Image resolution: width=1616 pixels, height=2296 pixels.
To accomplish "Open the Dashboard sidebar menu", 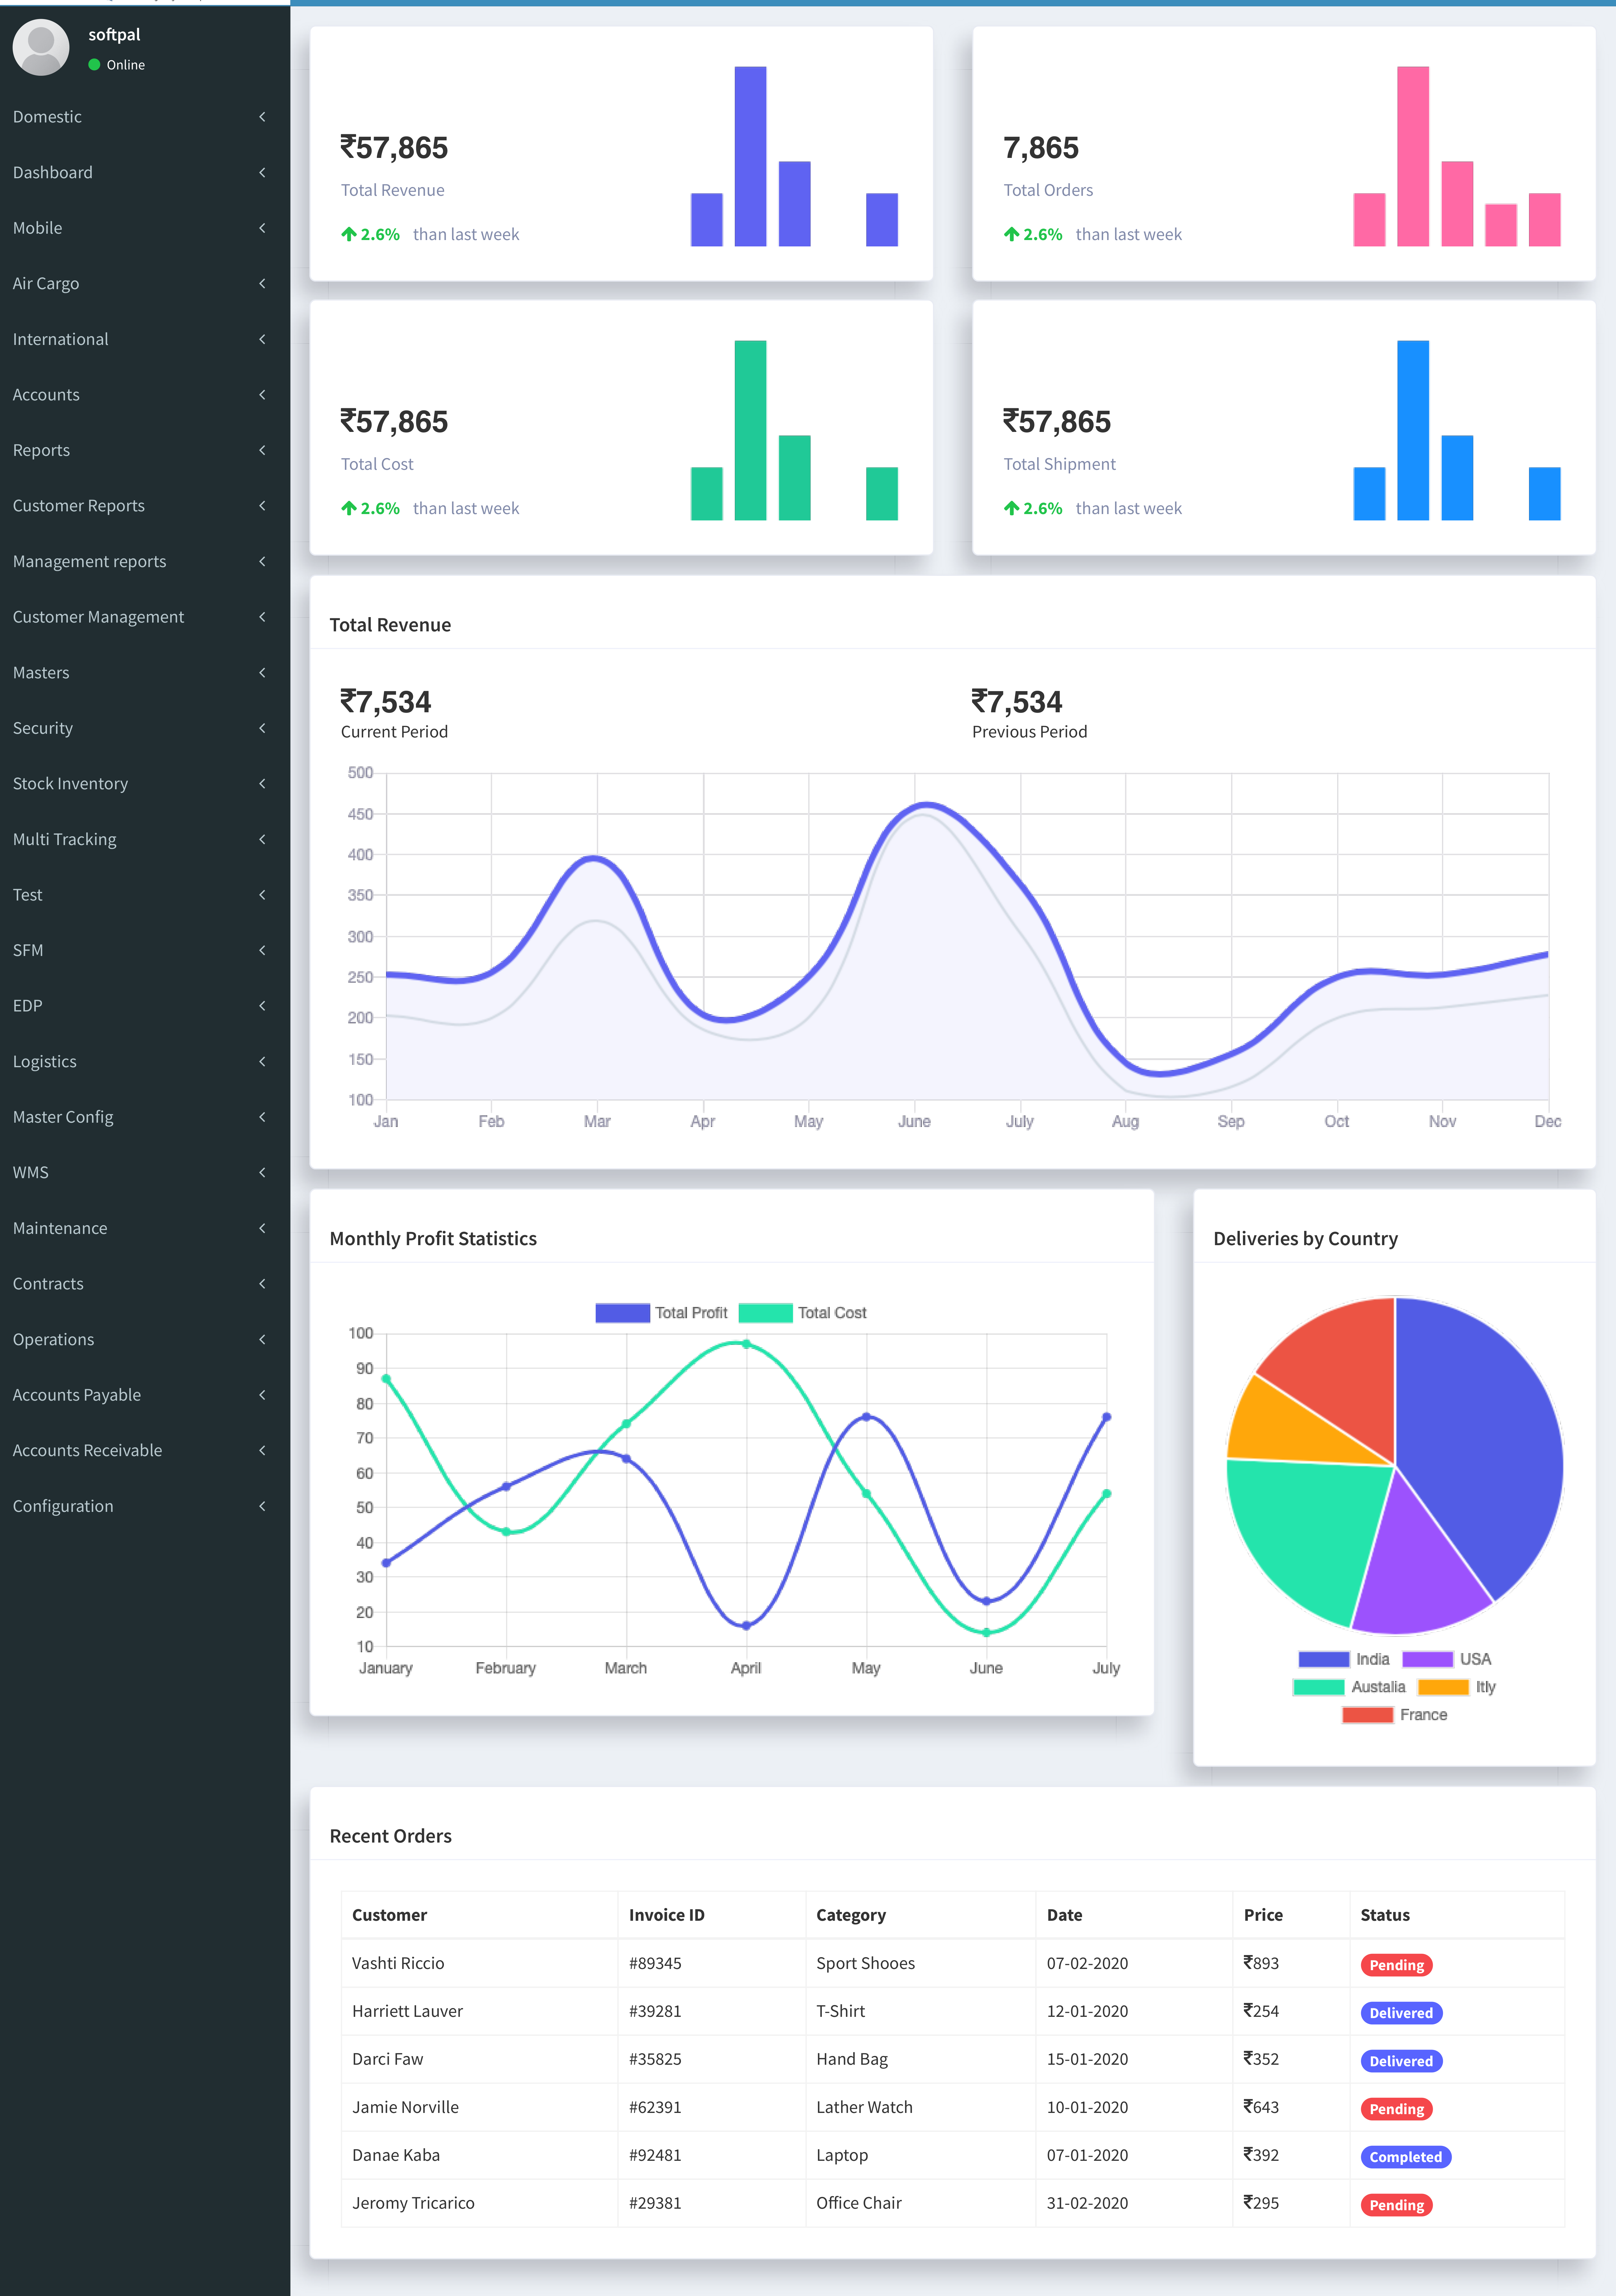I will click(145, 172).
